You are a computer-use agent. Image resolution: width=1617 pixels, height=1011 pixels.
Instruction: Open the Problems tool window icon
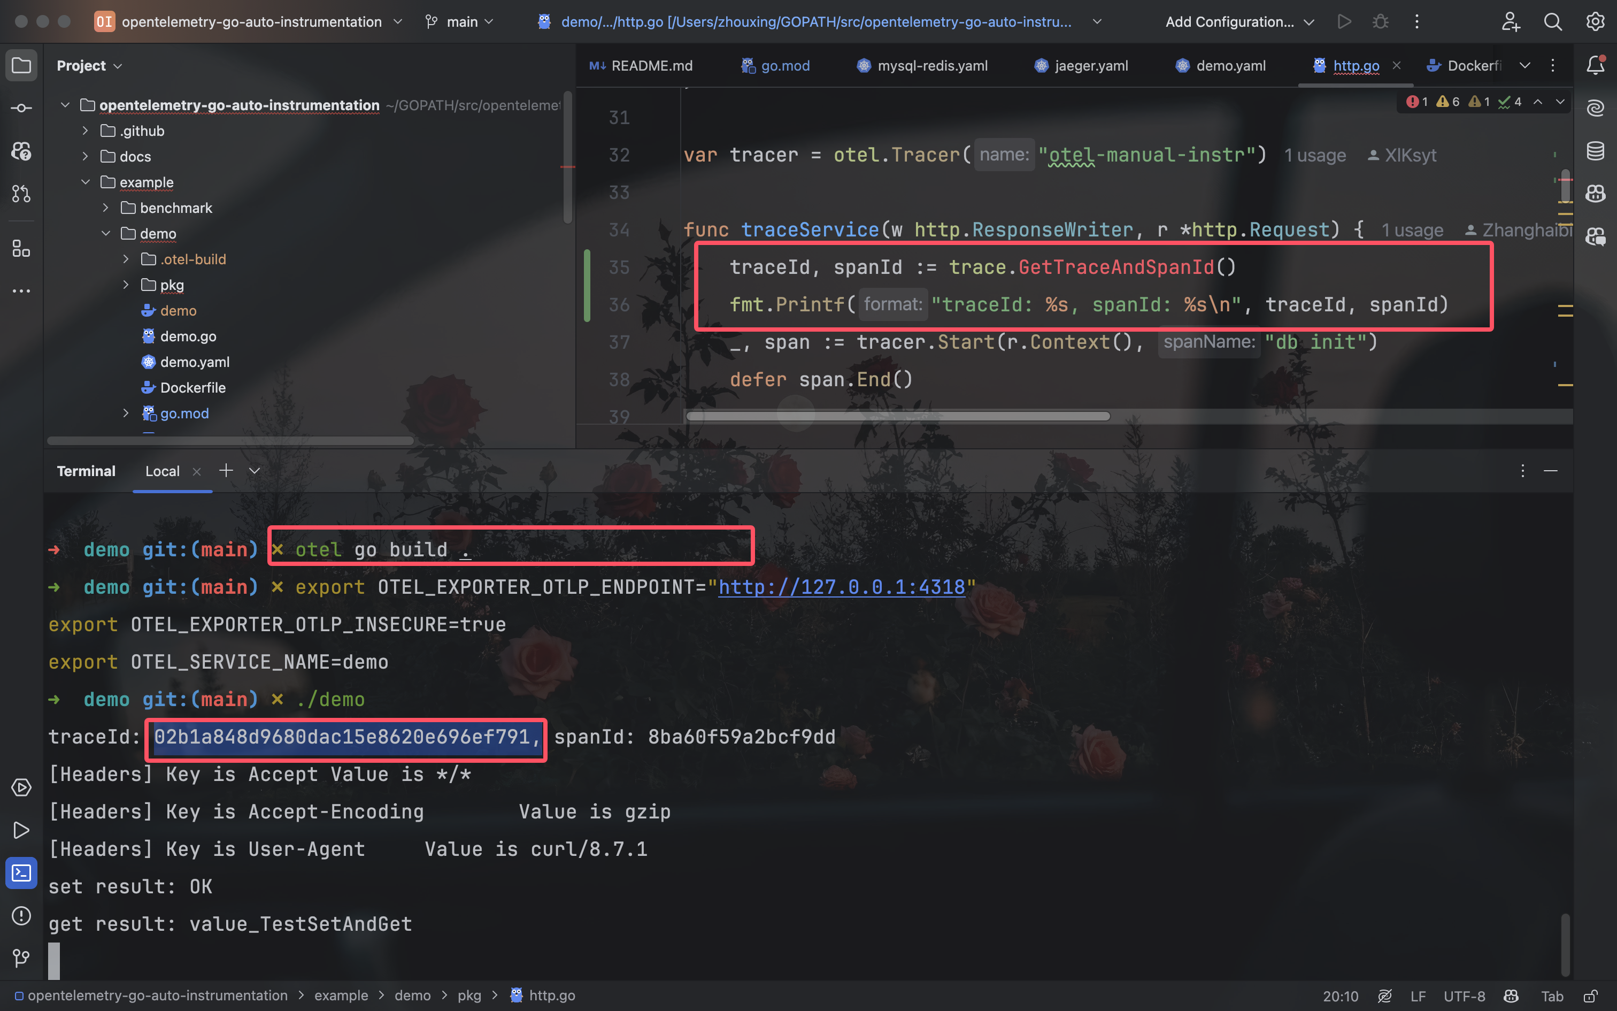21,915
